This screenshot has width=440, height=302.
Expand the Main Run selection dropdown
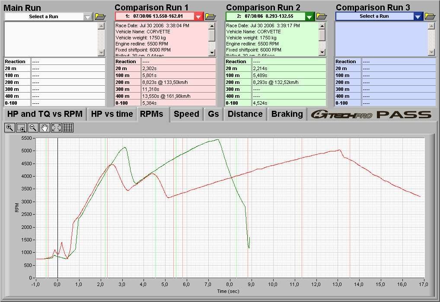tap(88, 16)
